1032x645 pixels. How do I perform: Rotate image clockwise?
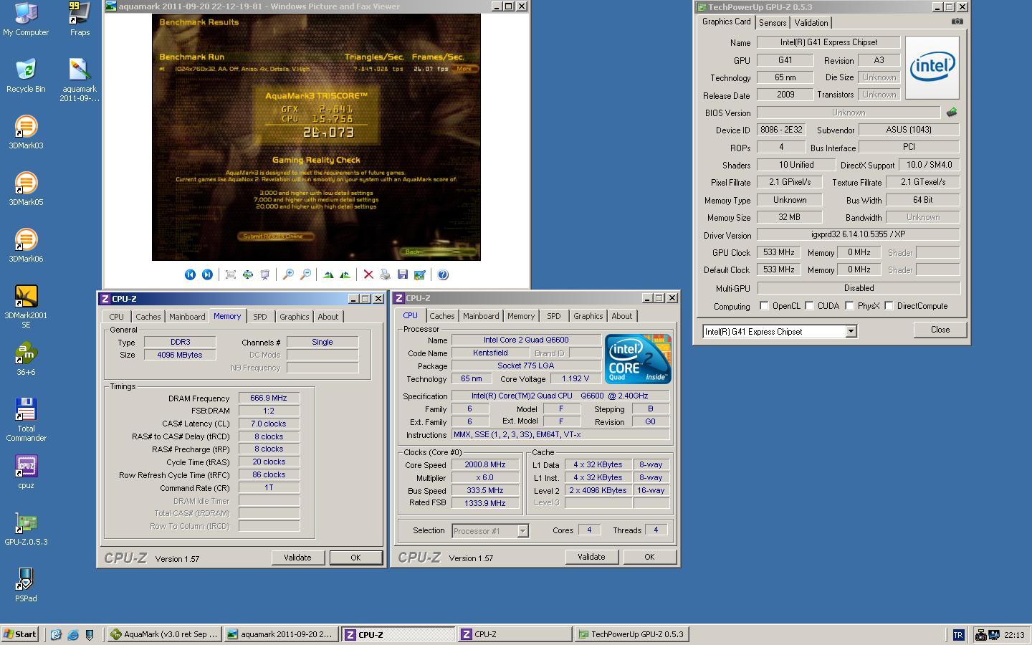pos(328,274)
